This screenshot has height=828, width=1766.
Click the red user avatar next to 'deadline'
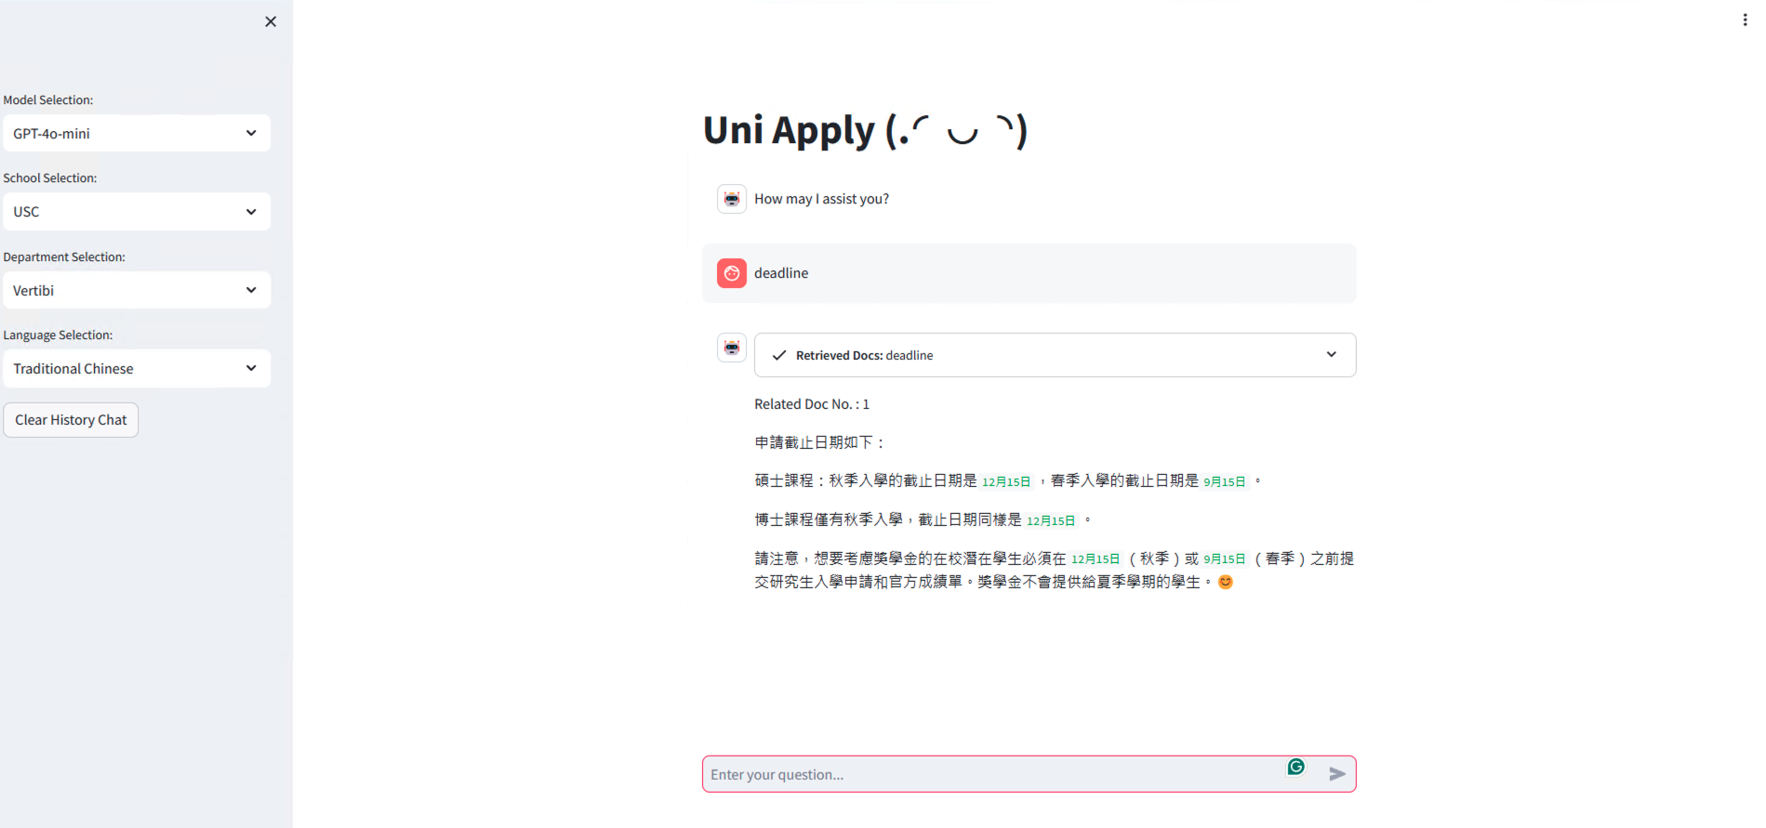[732, 273]
